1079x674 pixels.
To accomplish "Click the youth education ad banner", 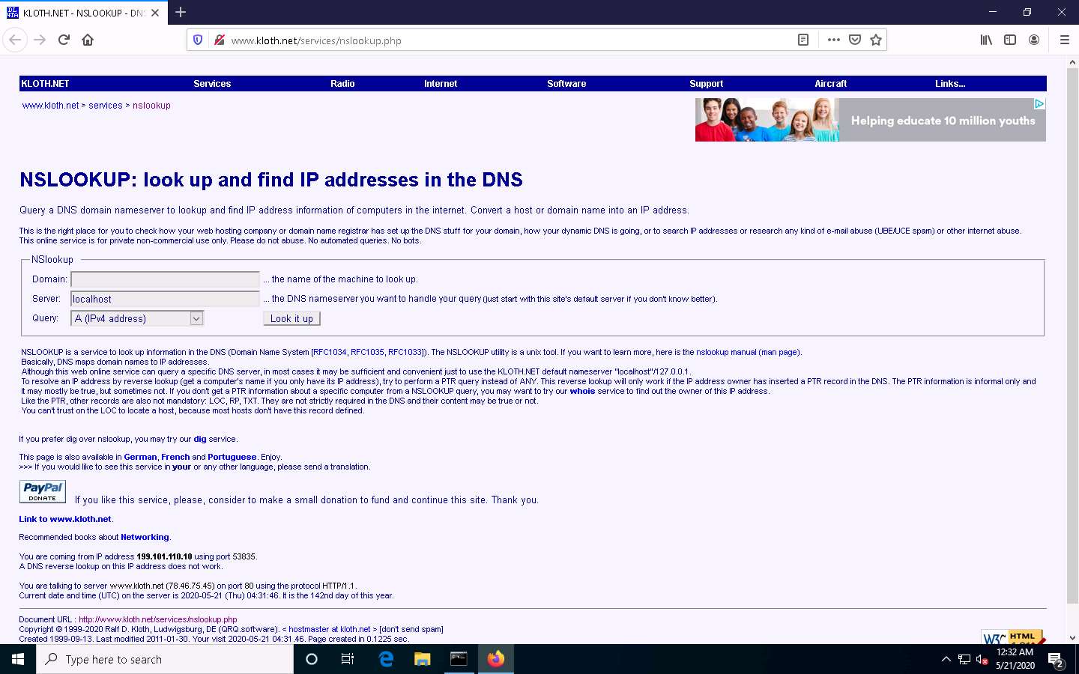I will tap(870, 120).
